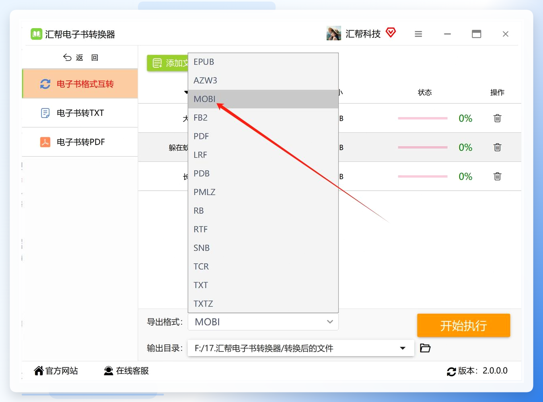
Task: Click the sync arrows icon beside 电子书格式互转
Action: [x=45, y=84]
